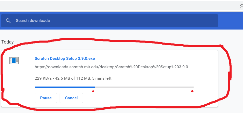The height and width of the screenshot is (113, 243).
Task: Click the Today date heading
Action: pyautogui.click(x=7, y=42)
